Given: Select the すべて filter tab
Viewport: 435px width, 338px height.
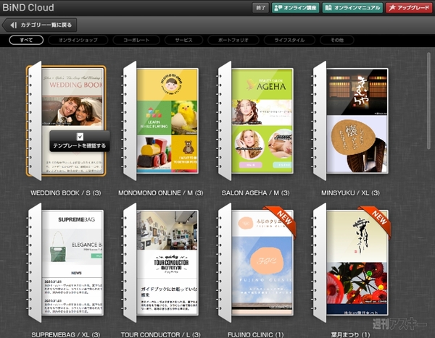Looking at the screenshot, I should 26,40.
